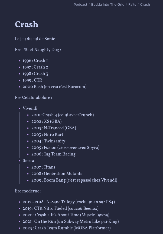Collapse the Sierra sublist via its indent line
Screen dimensions: 163x234
(x=19, y=174)
